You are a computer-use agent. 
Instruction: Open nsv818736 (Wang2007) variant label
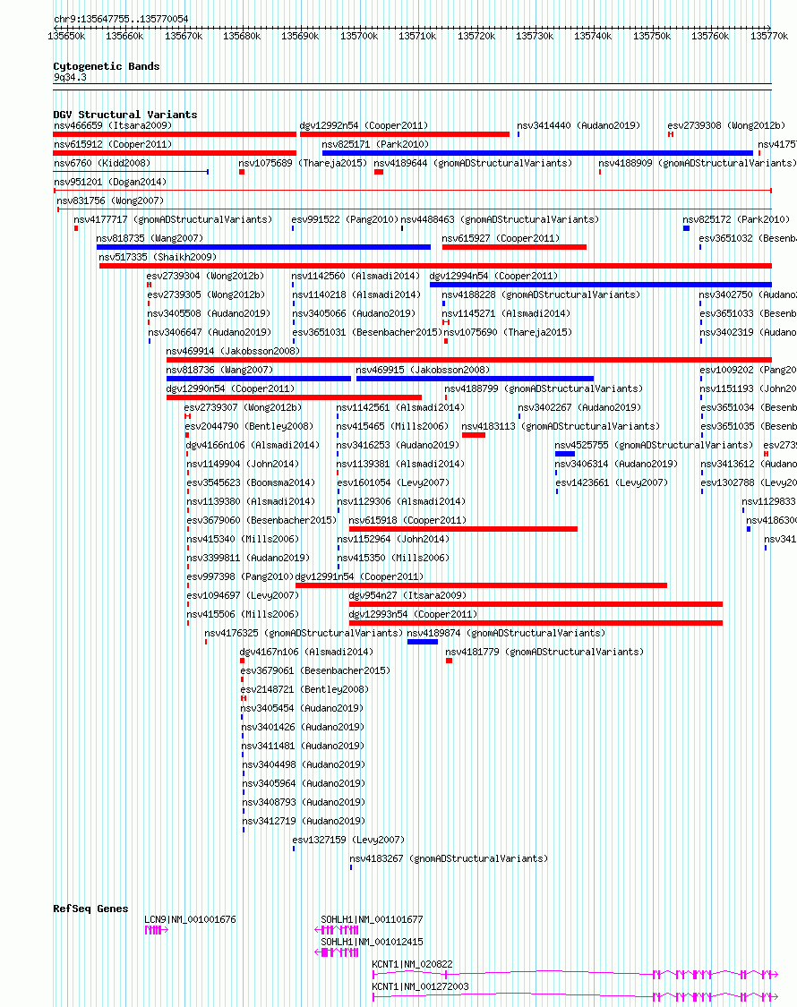[219, 370]
